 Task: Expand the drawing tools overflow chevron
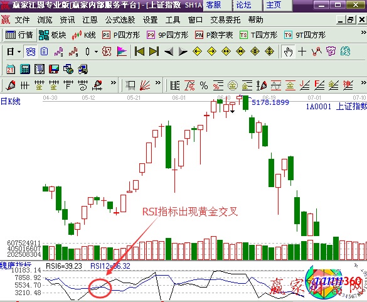(x=114, y=82)
